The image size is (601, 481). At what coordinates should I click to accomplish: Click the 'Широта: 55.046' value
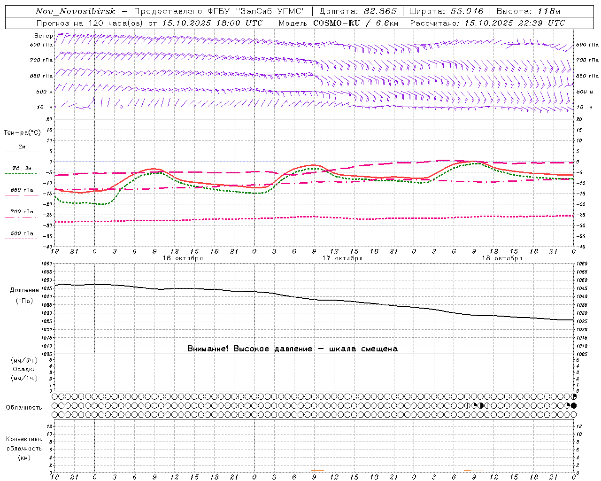[x=446, y=11]
